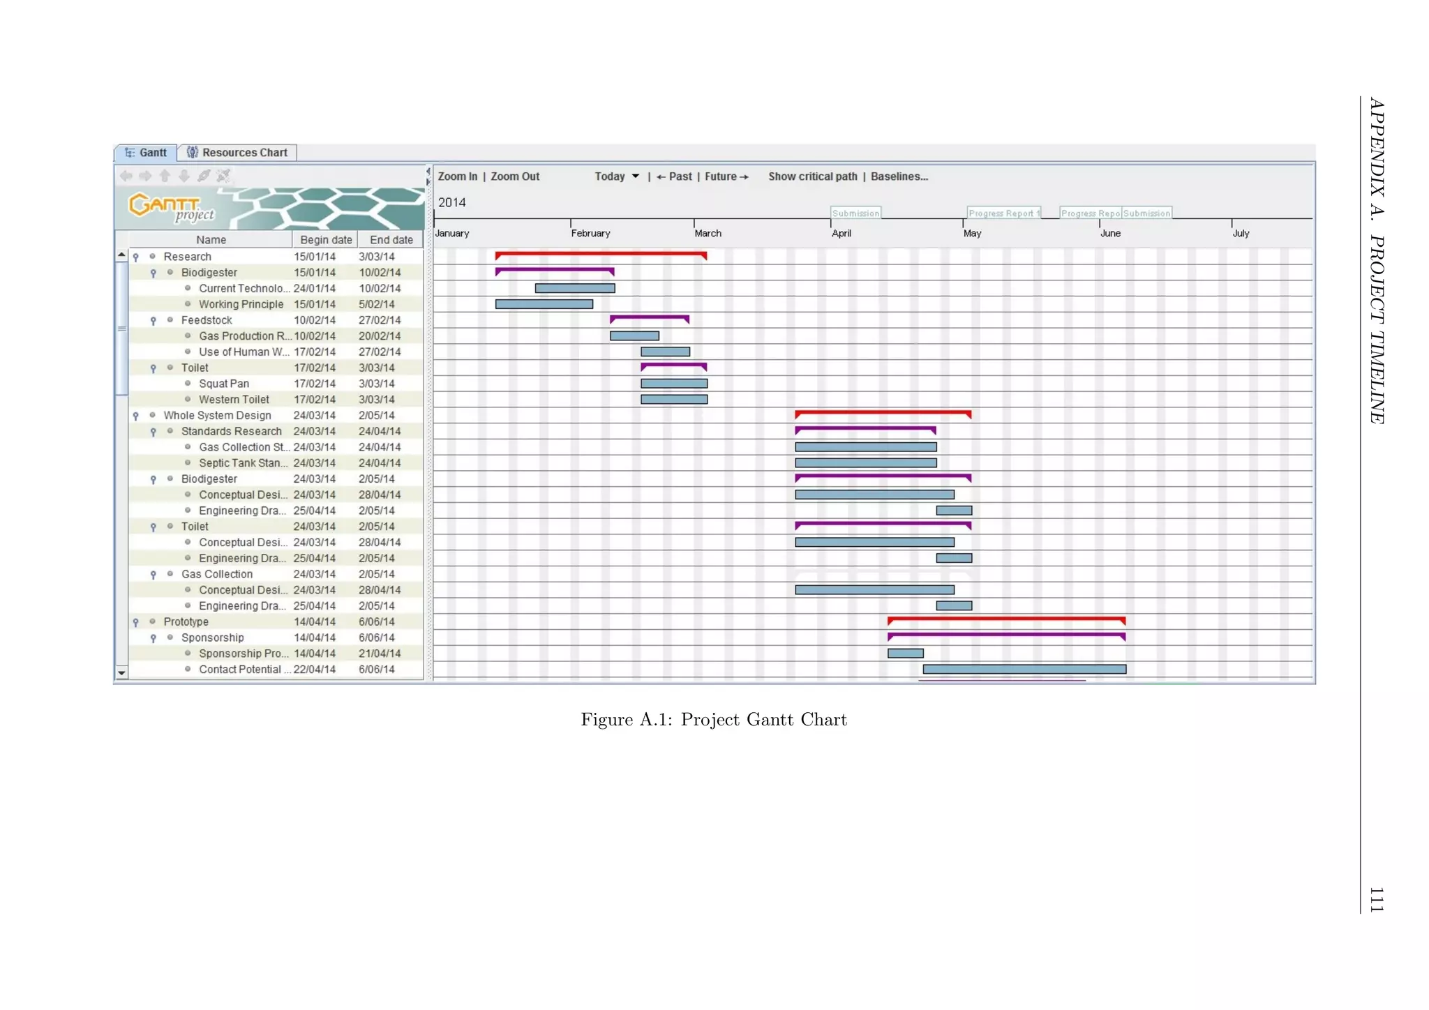Click Zoom Out on the chart toolbar
Image resolution: width=1429 pixels, height=1010 pixels.
(x=515, y=176)
